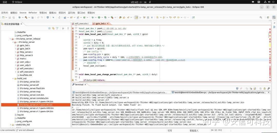Open the Source menu
The height and width of the screenshot is (133, 277).
23,13
